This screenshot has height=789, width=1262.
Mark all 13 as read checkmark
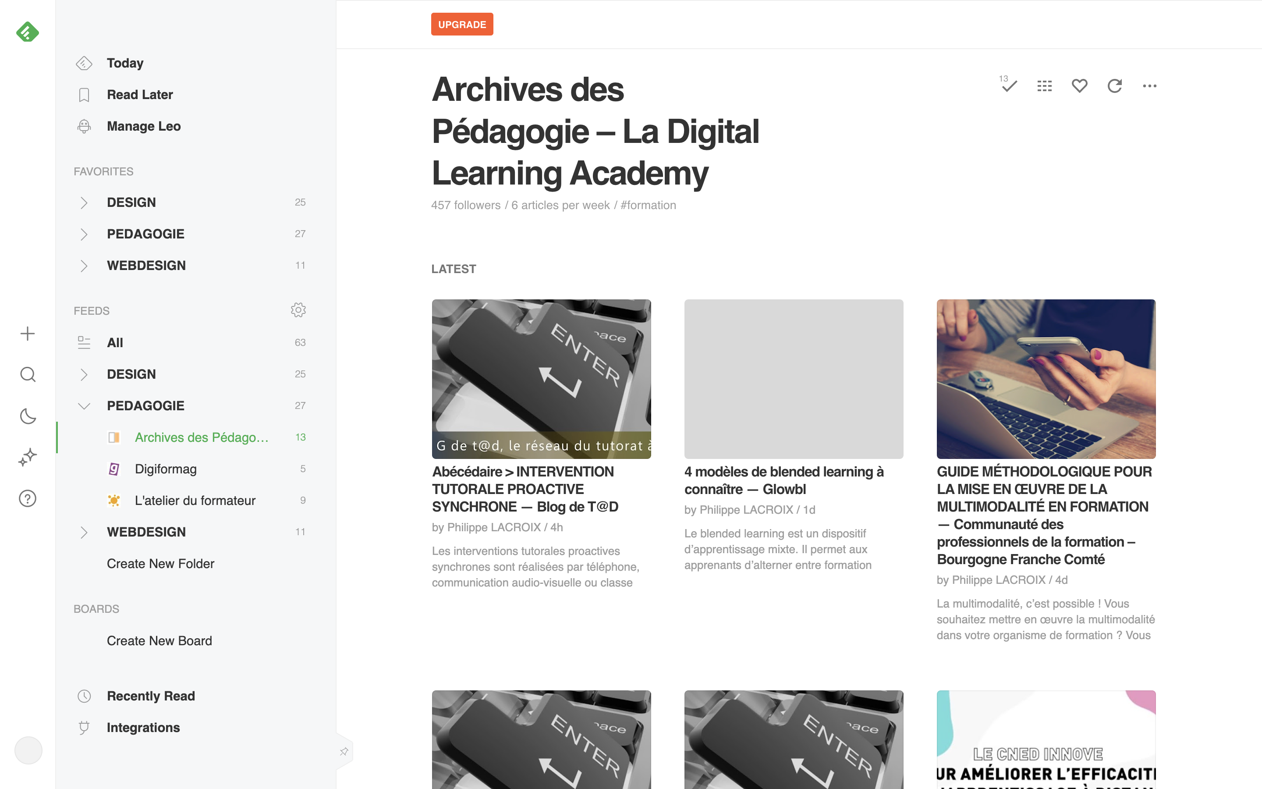click(x=1009, y=85)
